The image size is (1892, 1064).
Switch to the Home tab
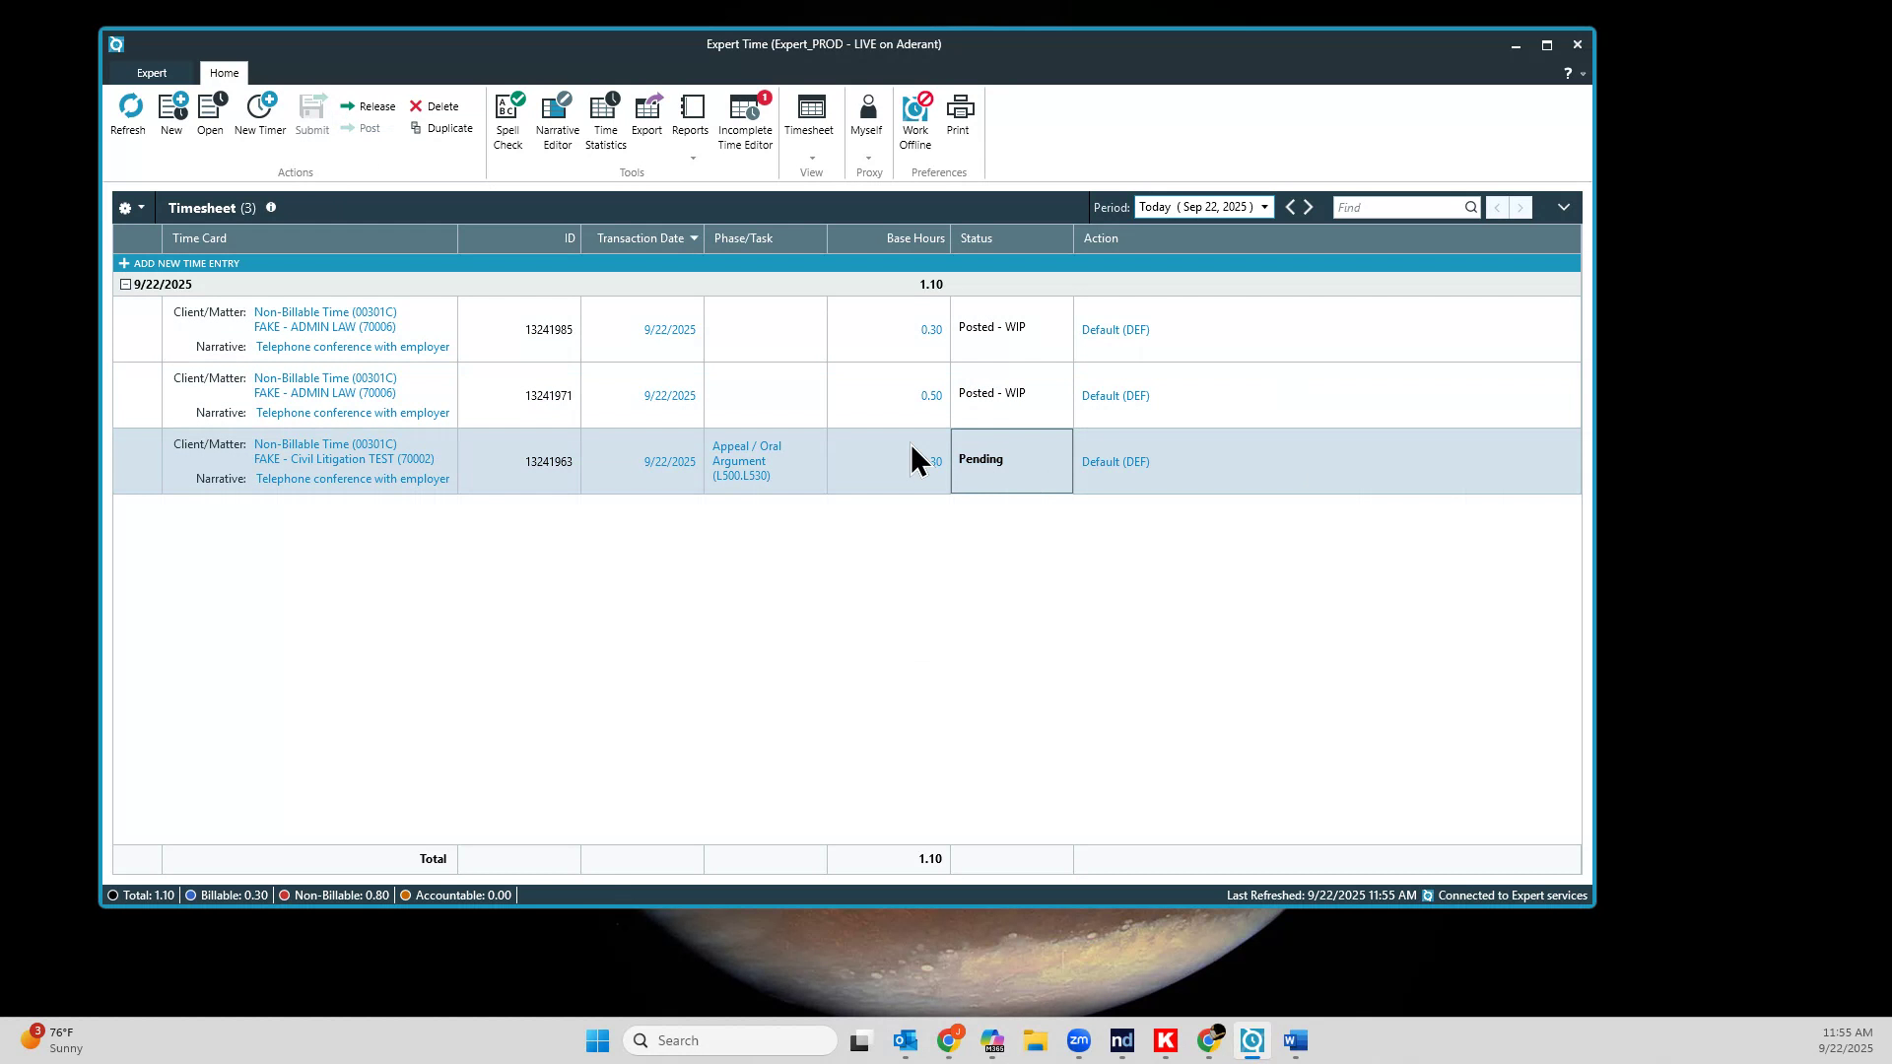pyautogui.click(x=224, y=72)
